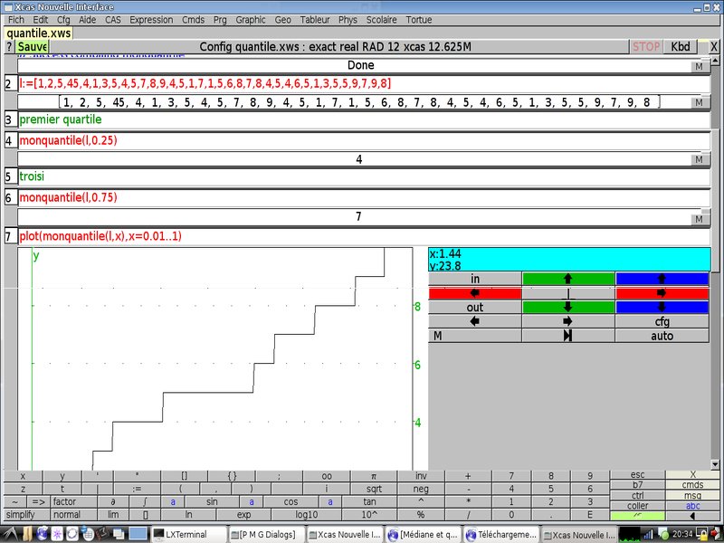The image size is (724, 543).
Task: Click the cfg button in graph panel
Action: coord(661,321)
